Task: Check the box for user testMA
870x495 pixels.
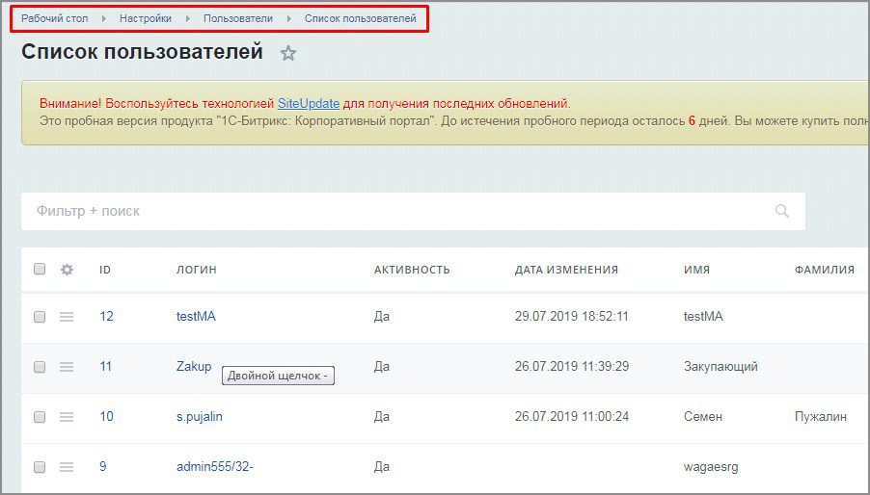Action: (40, 317)
